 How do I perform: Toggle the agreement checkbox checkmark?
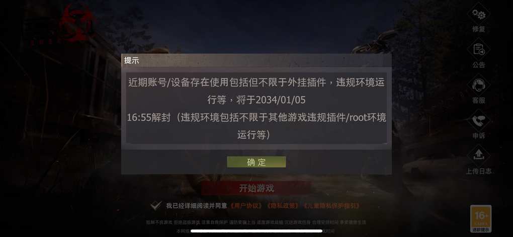coord(156,206)
